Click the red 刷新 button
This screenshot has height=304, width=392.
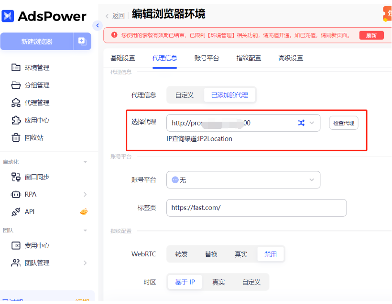click(x=371, y=35)
